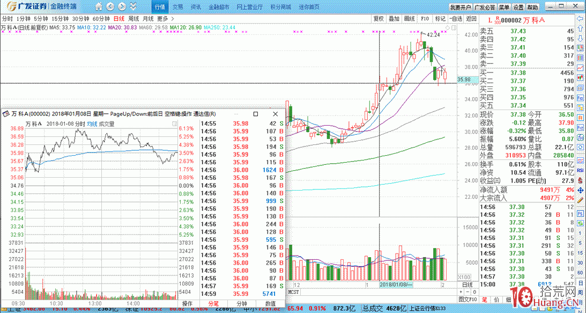
Task: Open the 设置 settings button
Action: (x=518, y=7)
